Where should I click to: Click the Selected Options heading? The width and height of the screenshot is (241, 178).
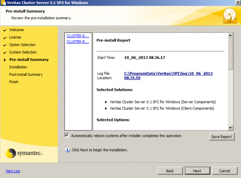[113, 120]
